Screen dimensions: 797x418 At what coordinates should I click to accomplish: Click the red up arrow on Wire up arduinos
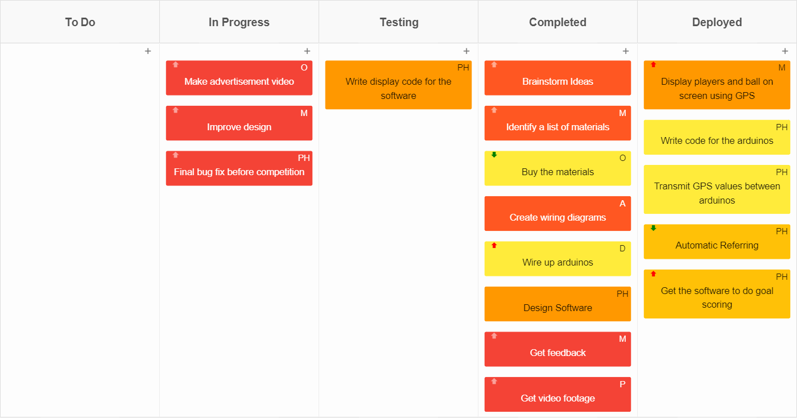point(493,245)
